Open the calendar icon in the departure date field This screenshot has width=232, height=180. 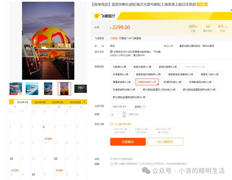coord(144,107)
